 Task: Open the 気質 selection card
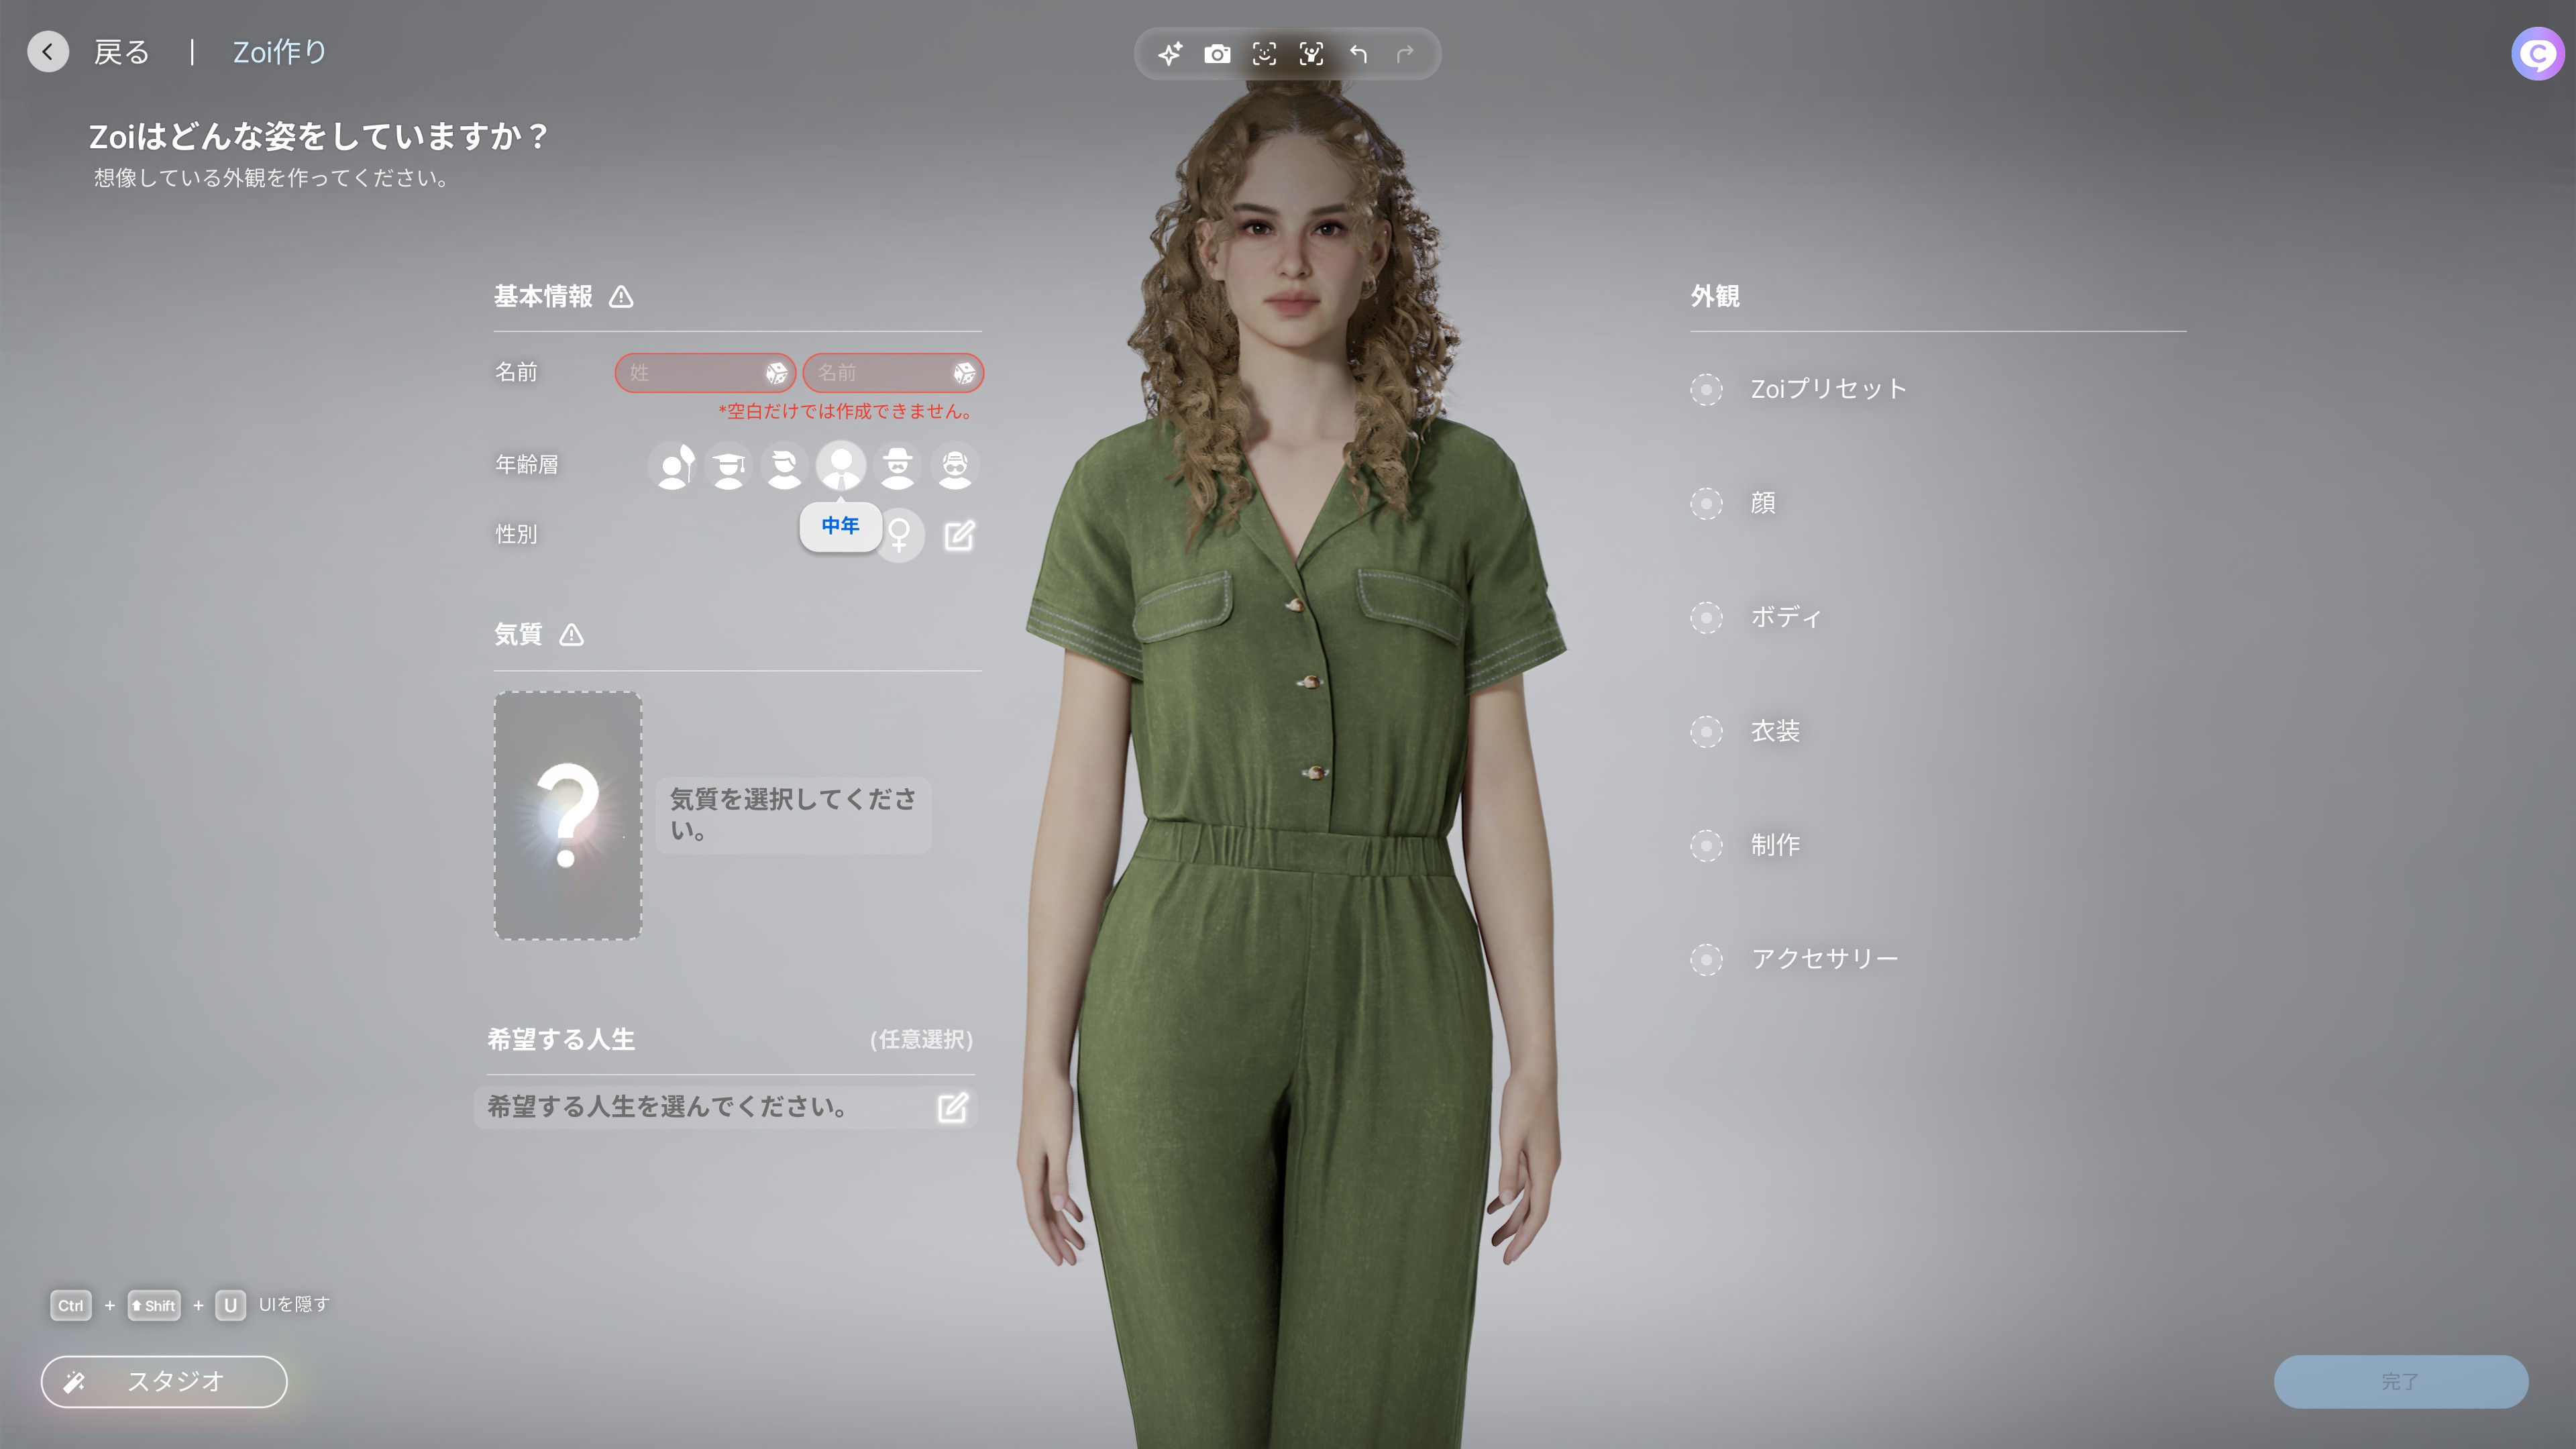tap(567, 815)
